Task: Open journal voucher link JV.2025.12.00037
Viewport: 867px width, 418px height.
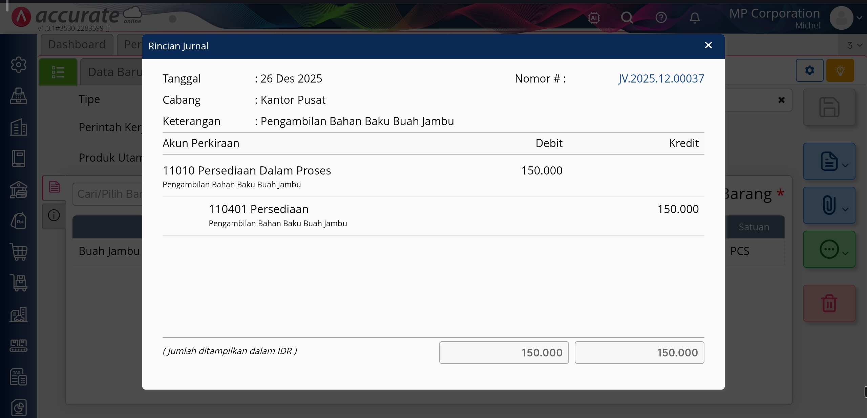Action: pyautogui.click(x=661, y=78)
